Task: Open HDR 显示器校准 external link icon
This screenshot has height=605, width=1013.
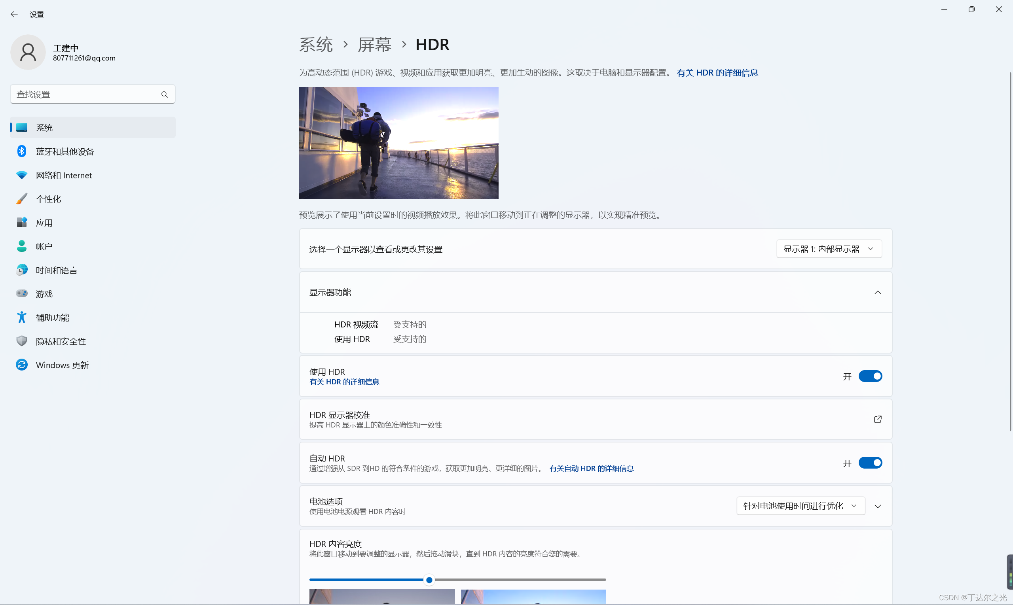Action: coord(878,420)
